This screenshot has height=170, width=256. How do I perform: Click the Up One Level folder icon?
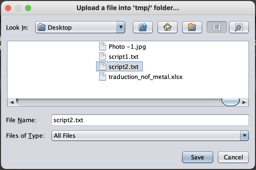pyautogui.click(x=143, y=27)
